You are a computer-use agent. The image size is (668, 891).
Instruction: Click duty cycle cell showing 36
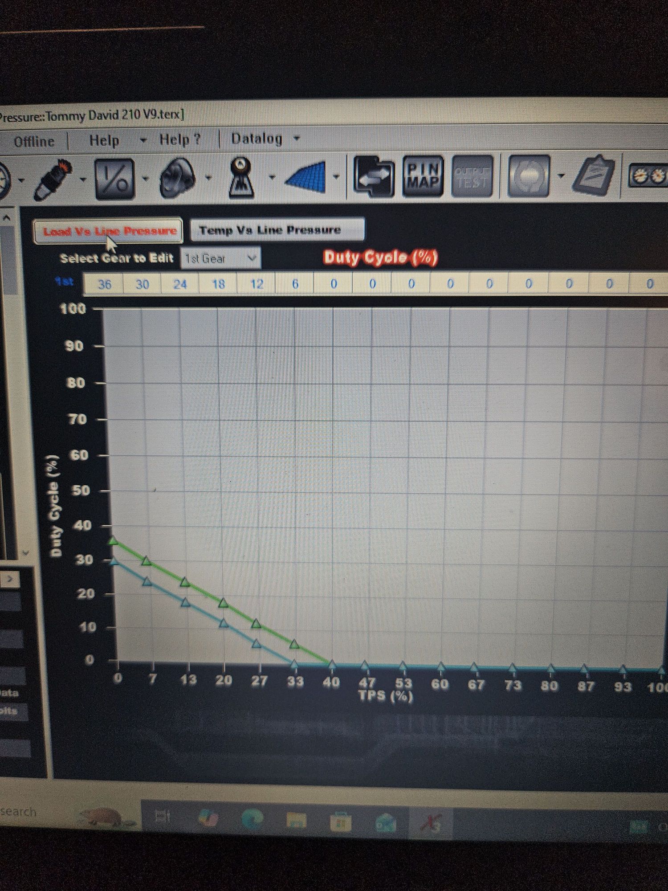click(104, 284)
